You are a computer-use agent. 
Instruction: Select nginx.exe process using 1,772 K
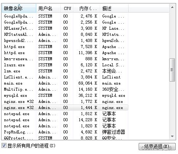pos(65,101)
